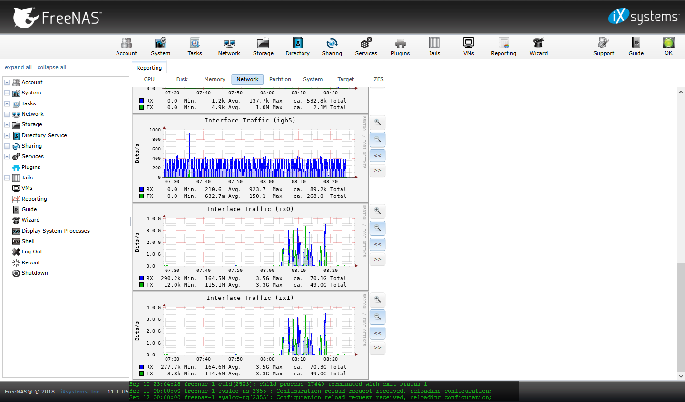Screen dimensions: 685x402
Task: Step ix1 graph back with << button
Action: click(x=378, y=333)
